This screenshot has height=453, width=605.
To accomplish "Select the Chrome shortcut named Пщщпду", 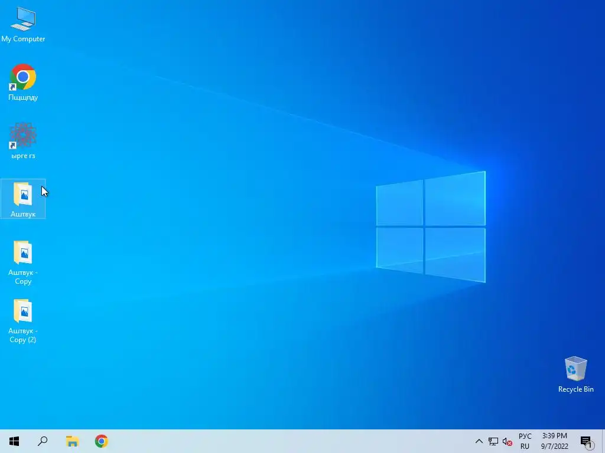I will pyautogui.click(x=23, y=83).
